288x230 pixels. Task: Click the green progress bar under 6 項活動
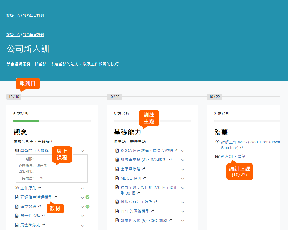click(x=26, y=121)
